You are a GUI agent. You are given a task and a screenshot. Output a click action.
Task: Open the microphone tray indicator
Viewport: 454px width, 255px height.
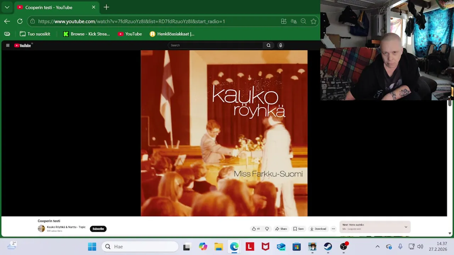pyautogui.click(x=400, y=246)
